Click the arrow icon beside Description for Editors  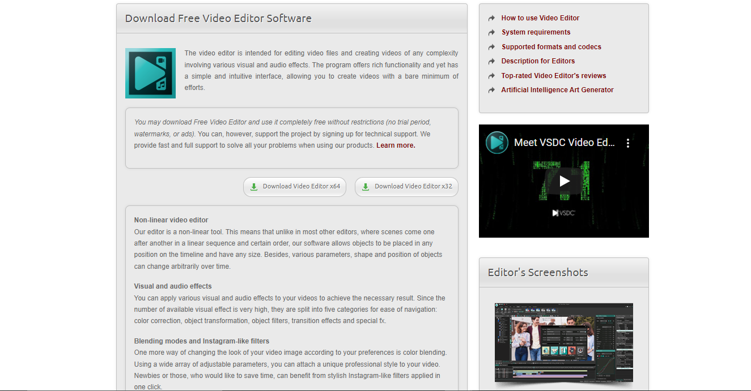[491, 62]
